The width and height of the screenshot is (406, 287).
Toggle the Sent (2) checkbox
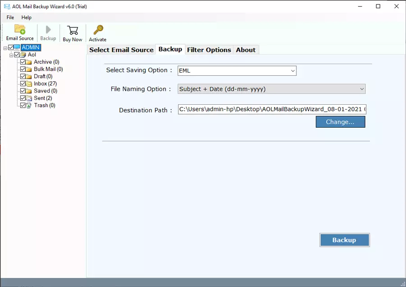click(23, 98)
